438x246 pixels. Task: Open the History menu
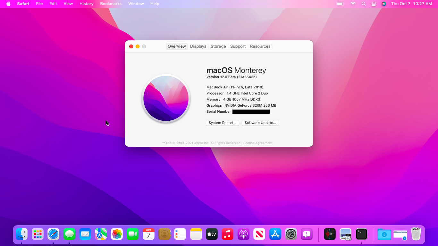(87, 4)
